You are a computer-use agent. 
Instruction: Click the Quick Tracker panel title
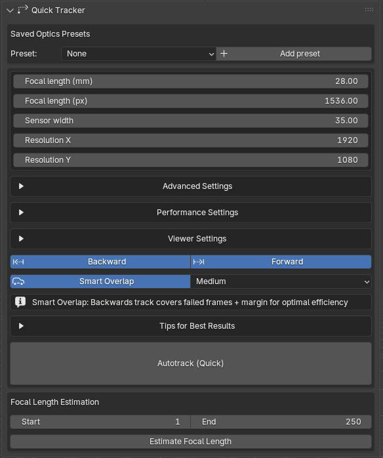point(58,10)
